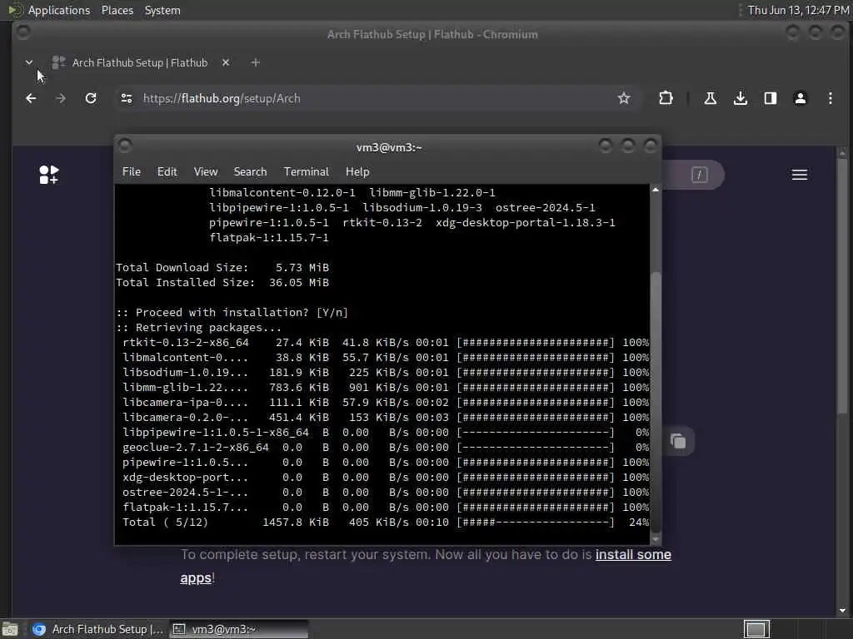Go back in Chromium browser
Viewport: 853px width, 639px height.
click(31, 98)
